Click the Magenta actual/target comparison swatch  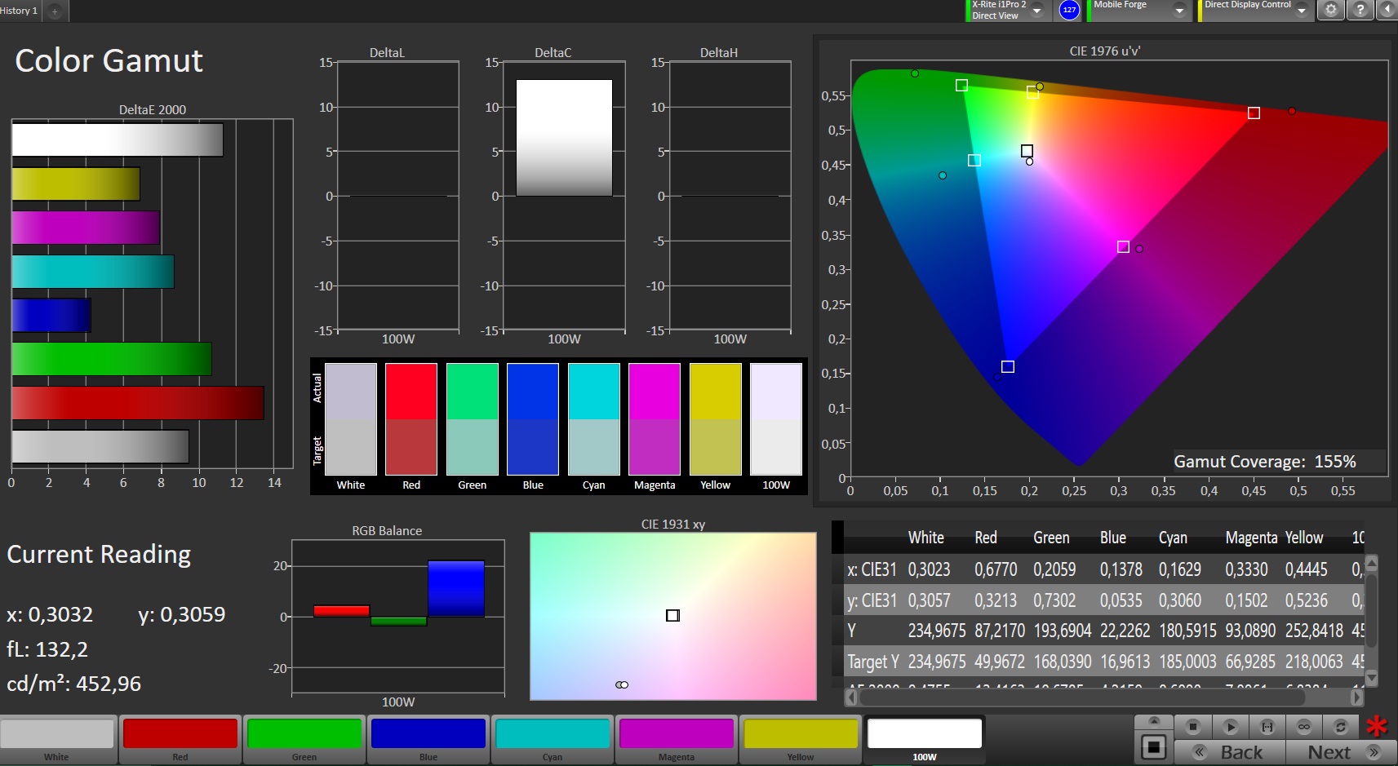(655, 419)
